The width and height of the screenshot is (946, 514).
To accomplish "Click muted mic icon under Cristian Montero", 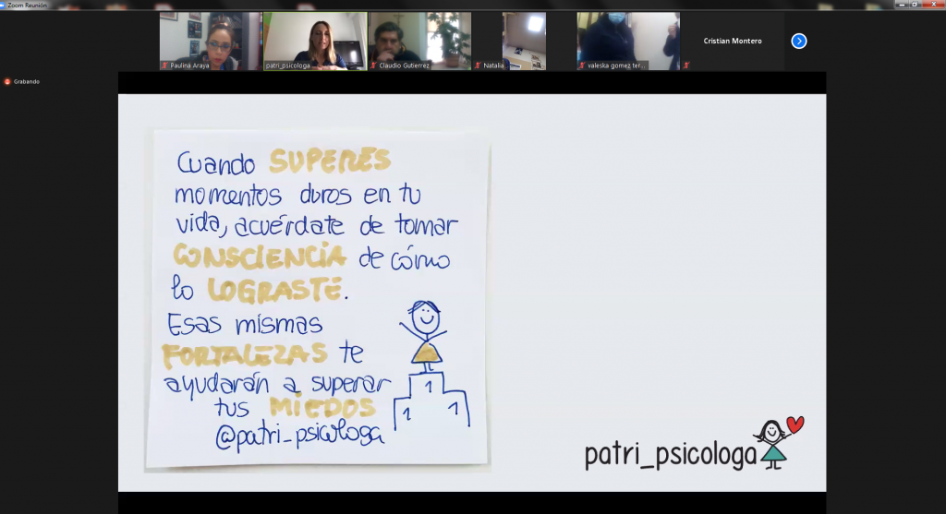I will click(x=686, y=66).
